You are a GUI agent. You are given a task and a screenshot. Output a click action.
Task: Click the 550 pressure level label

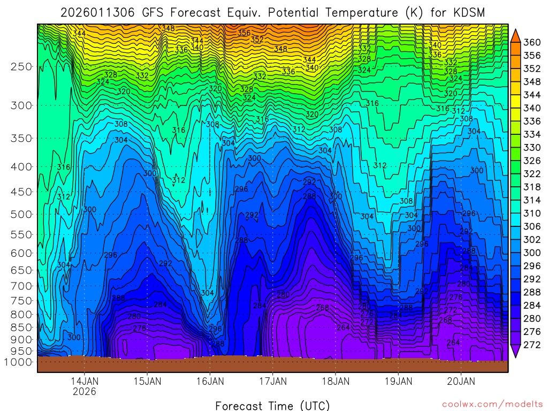click(21, 234)
